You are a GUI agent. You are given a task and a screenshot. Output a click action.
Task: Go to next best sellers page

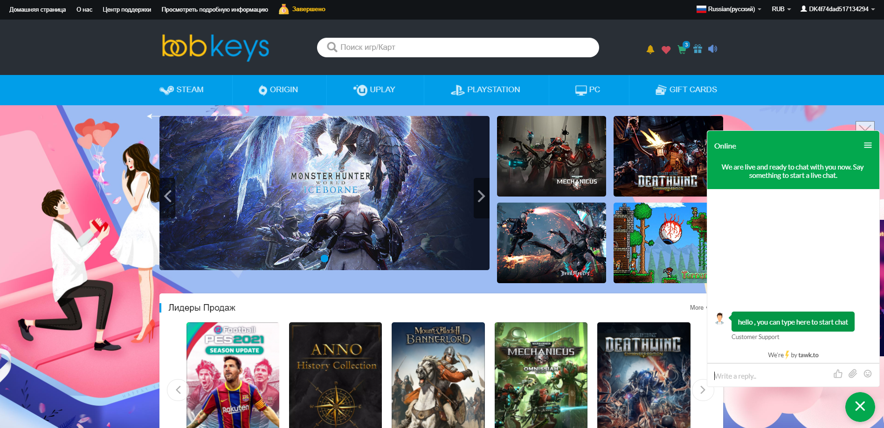coord(703,390)
